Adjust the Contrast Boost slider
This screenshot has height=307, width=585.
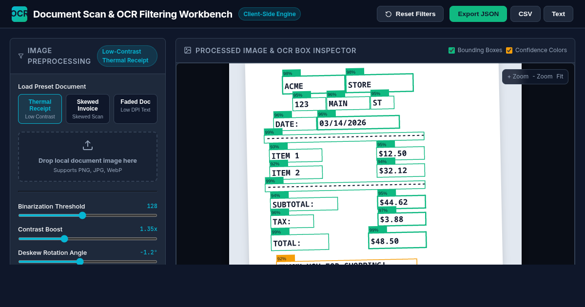point(88,239)
